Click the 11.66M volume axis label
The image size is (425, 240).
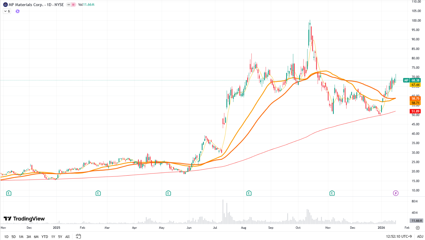click(x=417, y=221)
